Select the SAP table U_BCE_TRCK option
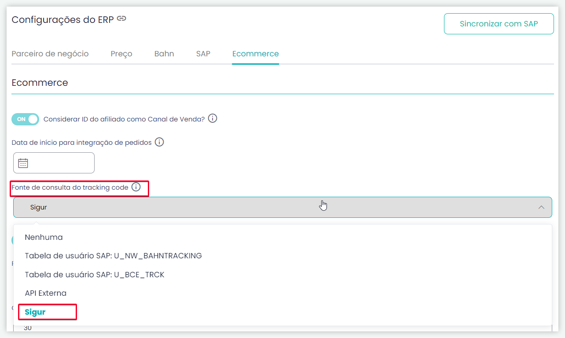Image resolution: width=565 pixels, height=338 pixels. click(282, 275)
